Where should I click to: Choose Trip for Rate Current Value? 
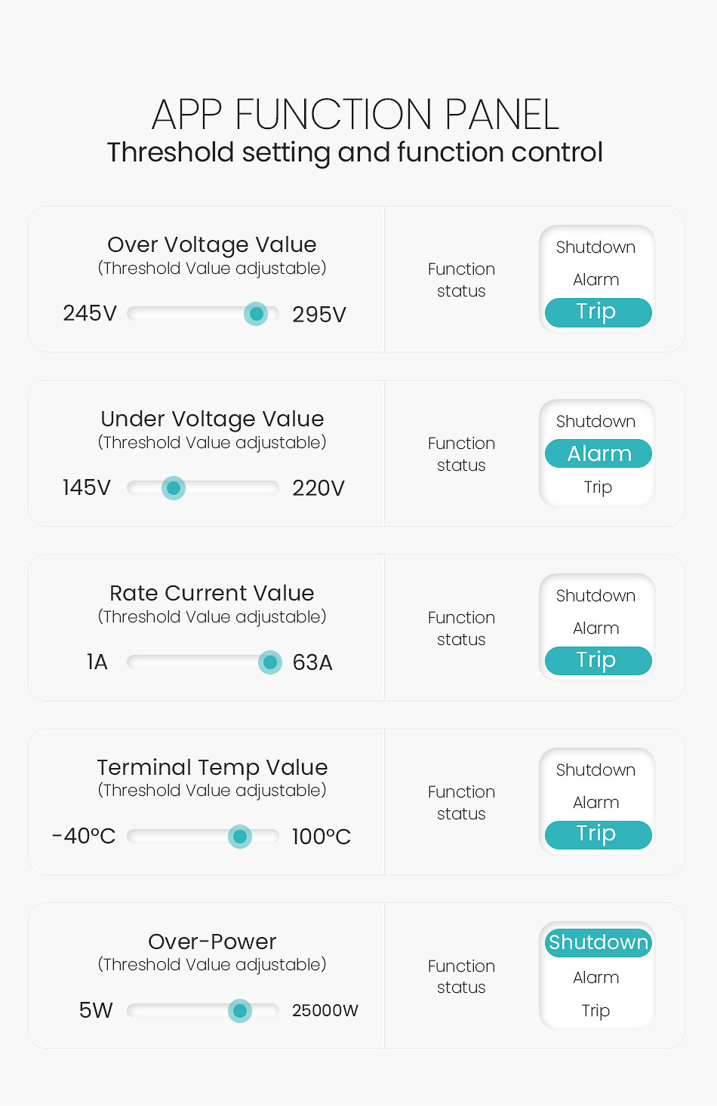coord(597,661)
